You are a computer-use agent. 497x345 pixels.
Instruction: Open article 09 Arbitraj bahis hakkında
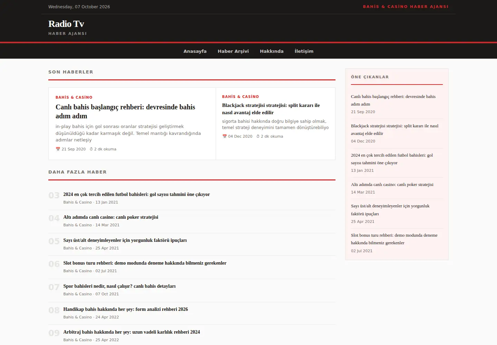click(131, 332)
